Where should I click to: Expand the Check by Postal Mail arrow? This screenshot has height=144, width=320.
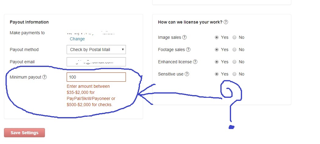coord(123,50)
